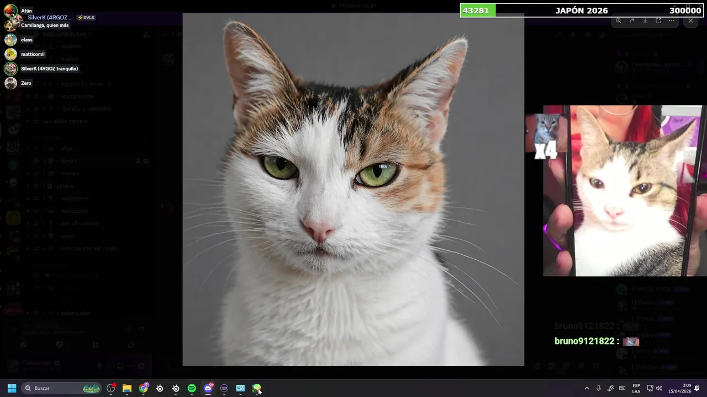Click the microphone tray icon
The height and width of the screenshot is (397, 707).
599,388
